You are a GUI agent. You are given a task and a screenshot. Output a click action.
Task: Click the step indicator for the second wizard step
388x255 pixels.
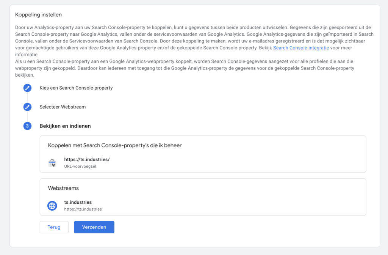point(27,107)
